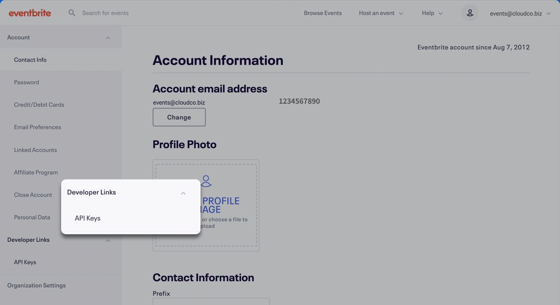The width and height of the screenshot is (560, 305).
Task: Select Close Account option
Action: point(33,195)
